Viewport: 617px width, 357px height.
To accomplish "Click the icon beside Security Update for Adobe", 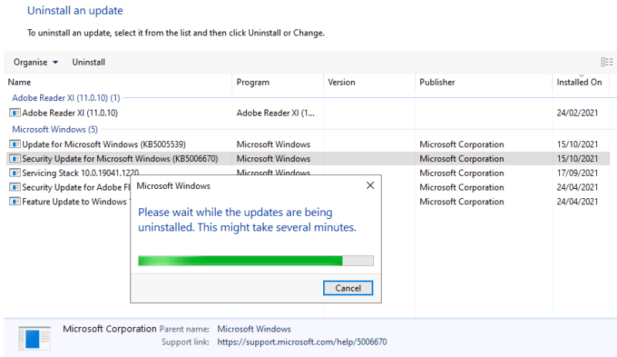I will coord(15,187).
